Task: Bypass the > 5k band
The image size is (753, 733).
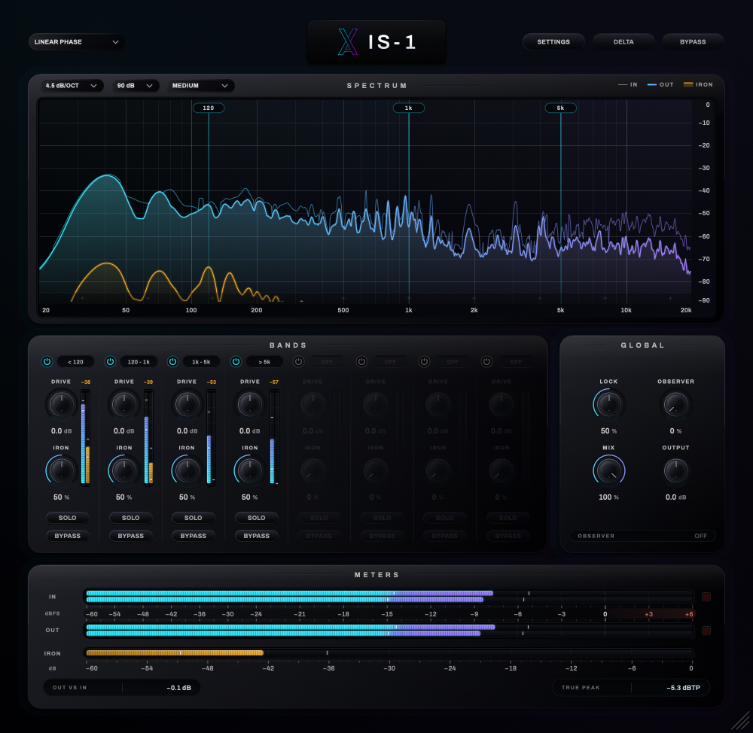Action: [257, 536]
